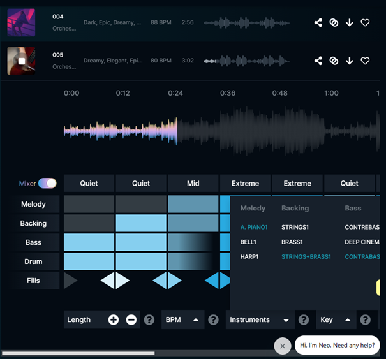Select STRINGS1 backing instrument
Image resolution: width=386 pixels, height=359 pixels.
coord(296,227)
